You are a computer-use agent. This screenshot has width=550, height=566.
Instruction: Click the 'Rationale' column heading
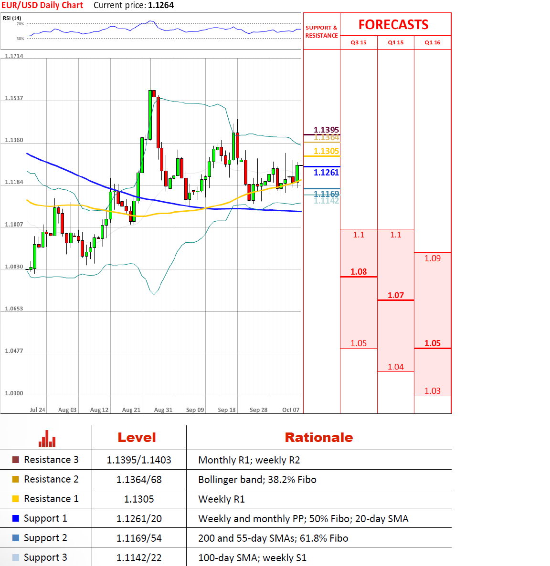(x=319, y=438)
